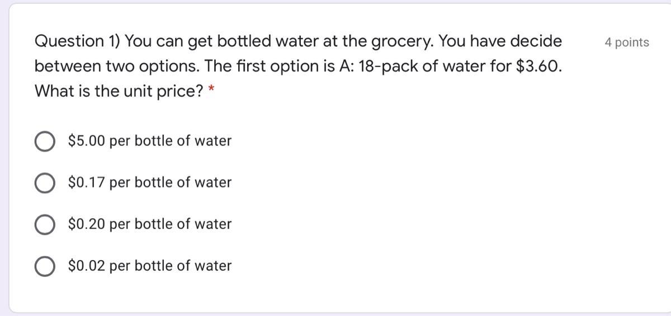Viewport: 671px width, 316px height.
Task: Click "What is the unit price?" text
Action: [x=119, y=91]
